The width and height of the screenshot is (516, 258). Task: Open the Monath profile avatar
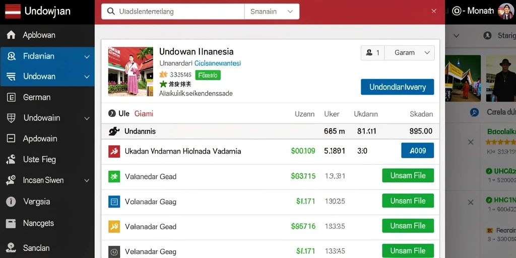(506, 11)
